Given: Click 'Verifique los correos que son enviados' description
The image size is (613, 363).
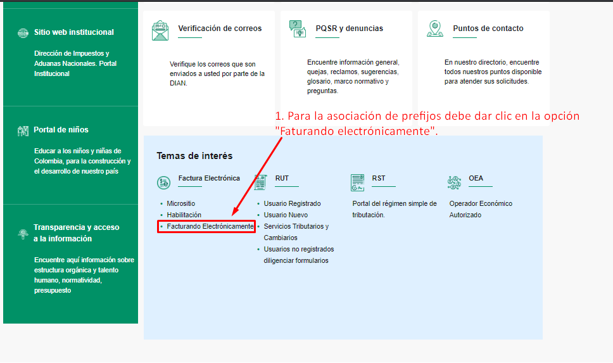Looking at the screenshot, I should click(x=217, y=73).
